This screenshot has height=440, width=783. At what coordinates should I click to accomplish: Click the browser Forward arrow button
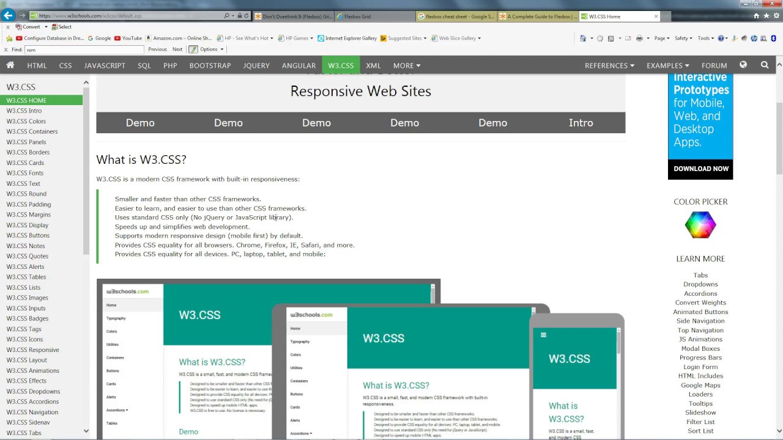tap(22, 16)
